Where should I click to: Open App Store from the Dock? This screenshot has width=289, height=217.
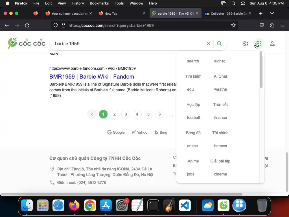[106, 205]
